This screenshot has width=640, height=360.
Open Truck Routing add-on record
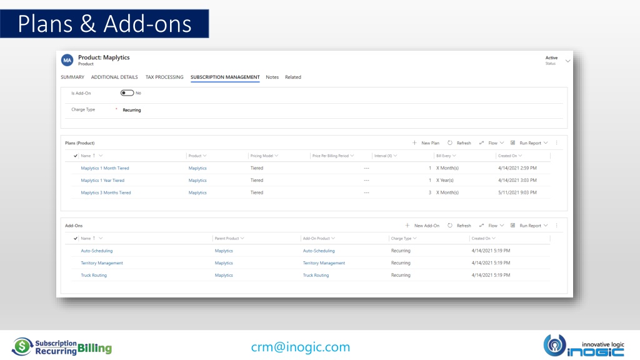point(94,275)
